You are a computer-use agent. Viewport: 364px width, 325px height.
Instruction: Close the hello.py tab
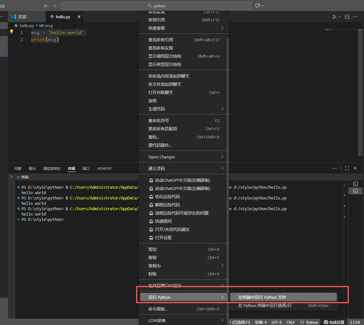point(79,17)
